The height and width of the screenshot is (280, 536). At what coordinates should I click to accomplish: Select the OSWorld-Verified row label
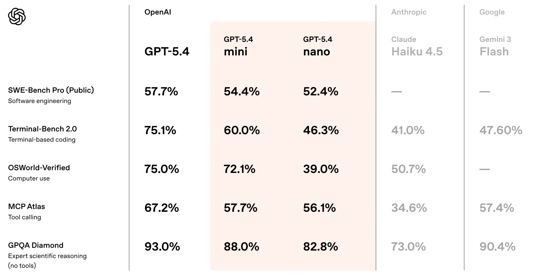(x=39, y=168)
